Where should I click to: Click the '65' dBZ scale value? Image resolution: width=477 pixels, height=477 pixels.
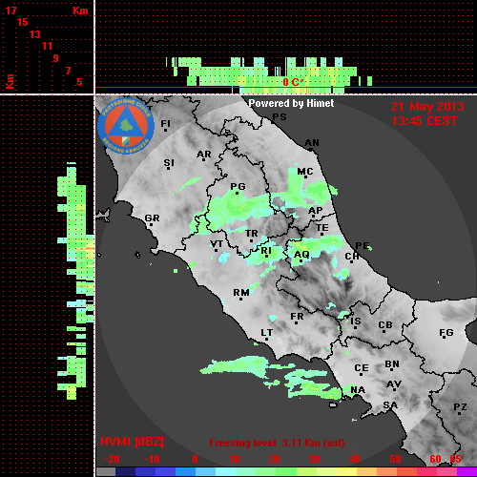tap(455, 459)
